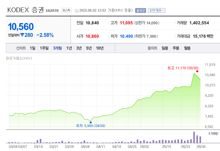Click the 고가 value 11,095

(126, 23)
